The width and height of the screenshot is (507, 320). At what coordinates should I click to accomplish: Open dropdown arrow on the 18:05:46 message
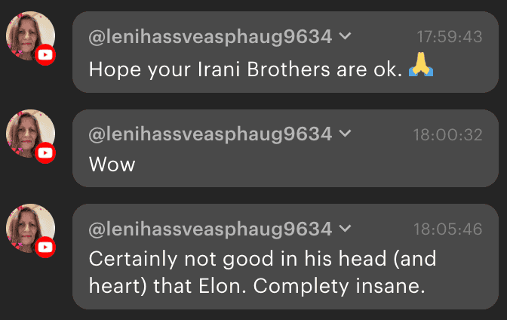pyautogui.click(x=345, y=228)
